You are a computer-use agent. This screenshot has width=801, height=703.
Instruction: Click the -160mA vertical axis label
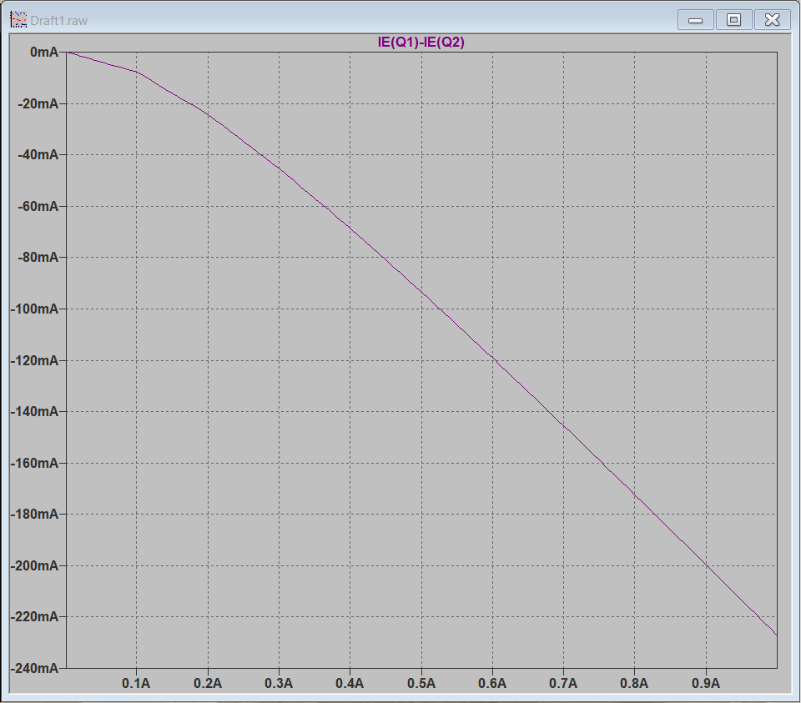(34, 463)
